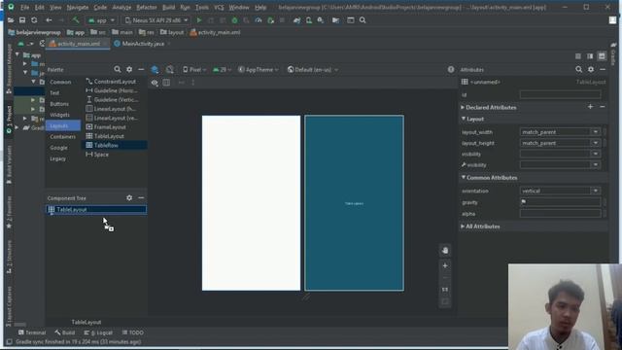Switch to Design view mode icon
The width and height of the screenshot is (622, 350).
602,56
